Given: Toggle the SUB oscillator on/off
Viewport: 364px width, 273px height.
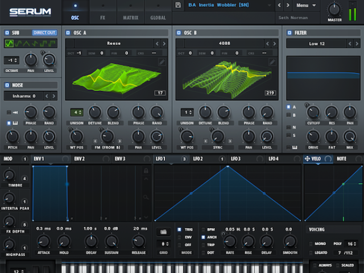Looking at the screenshot, I should pyautogui.click(x=7, y=33).
